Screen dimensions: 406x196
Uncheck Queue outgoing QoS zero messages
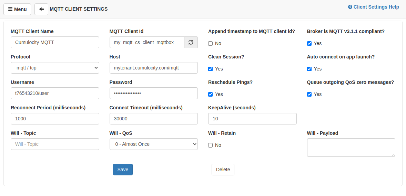pyautogui.click(x=309, y=95)
